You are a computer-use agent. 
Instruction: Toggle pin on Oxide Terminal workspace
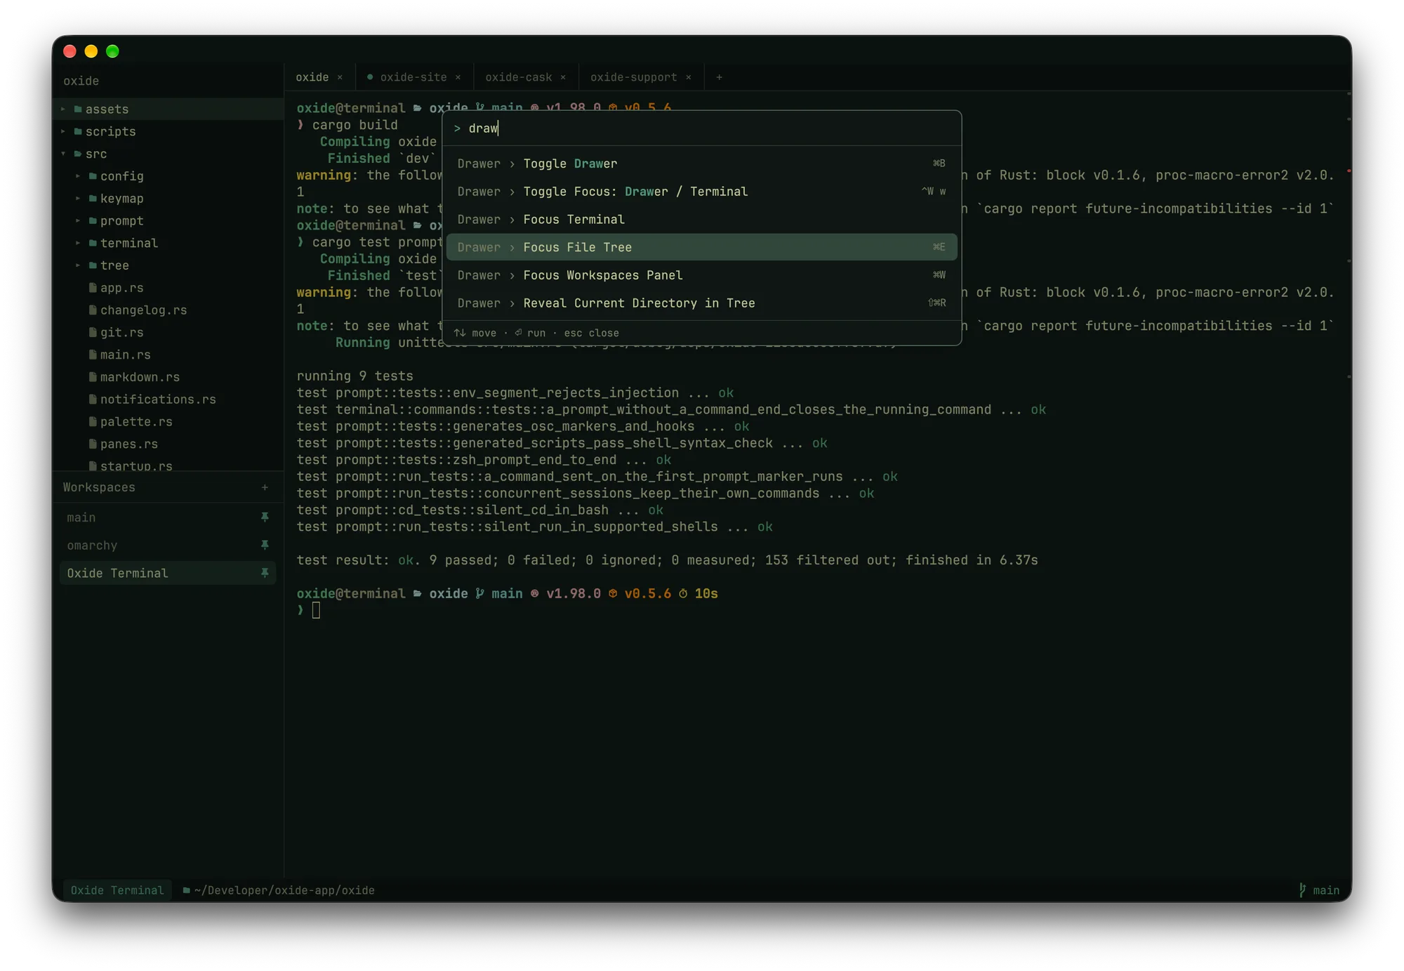(265, 574)
